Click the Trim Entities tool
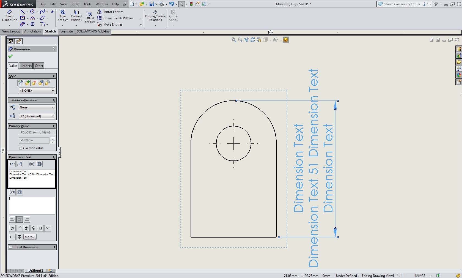 [x=63, y=16]
